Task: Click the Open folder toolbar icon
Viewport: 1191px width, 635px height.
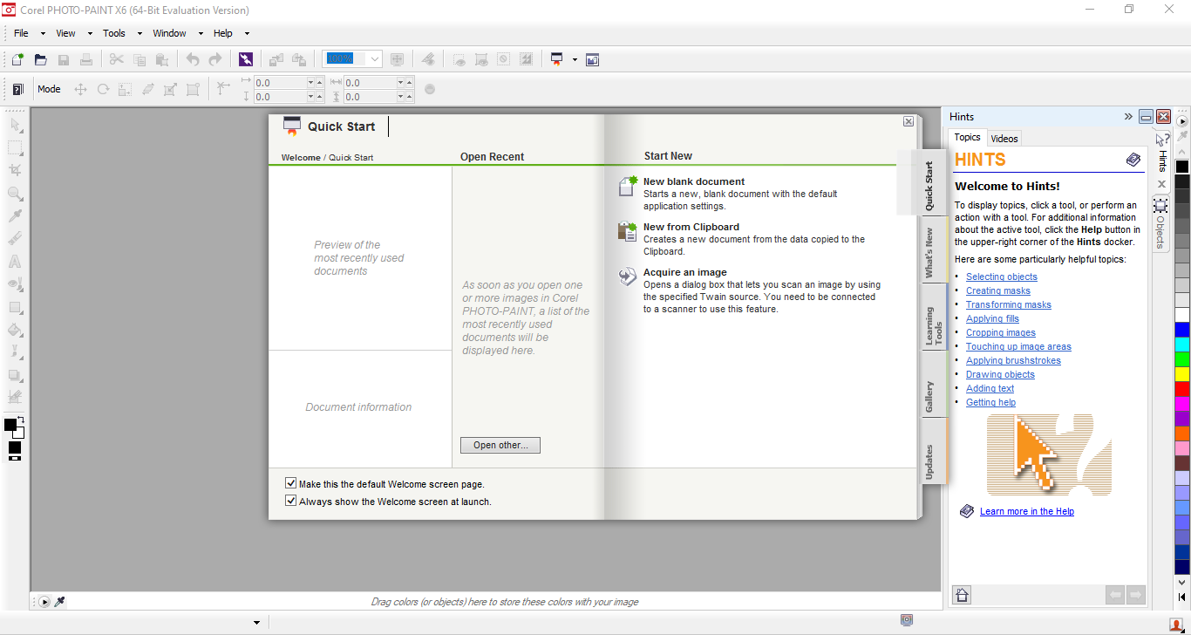Action: [40, 59]
